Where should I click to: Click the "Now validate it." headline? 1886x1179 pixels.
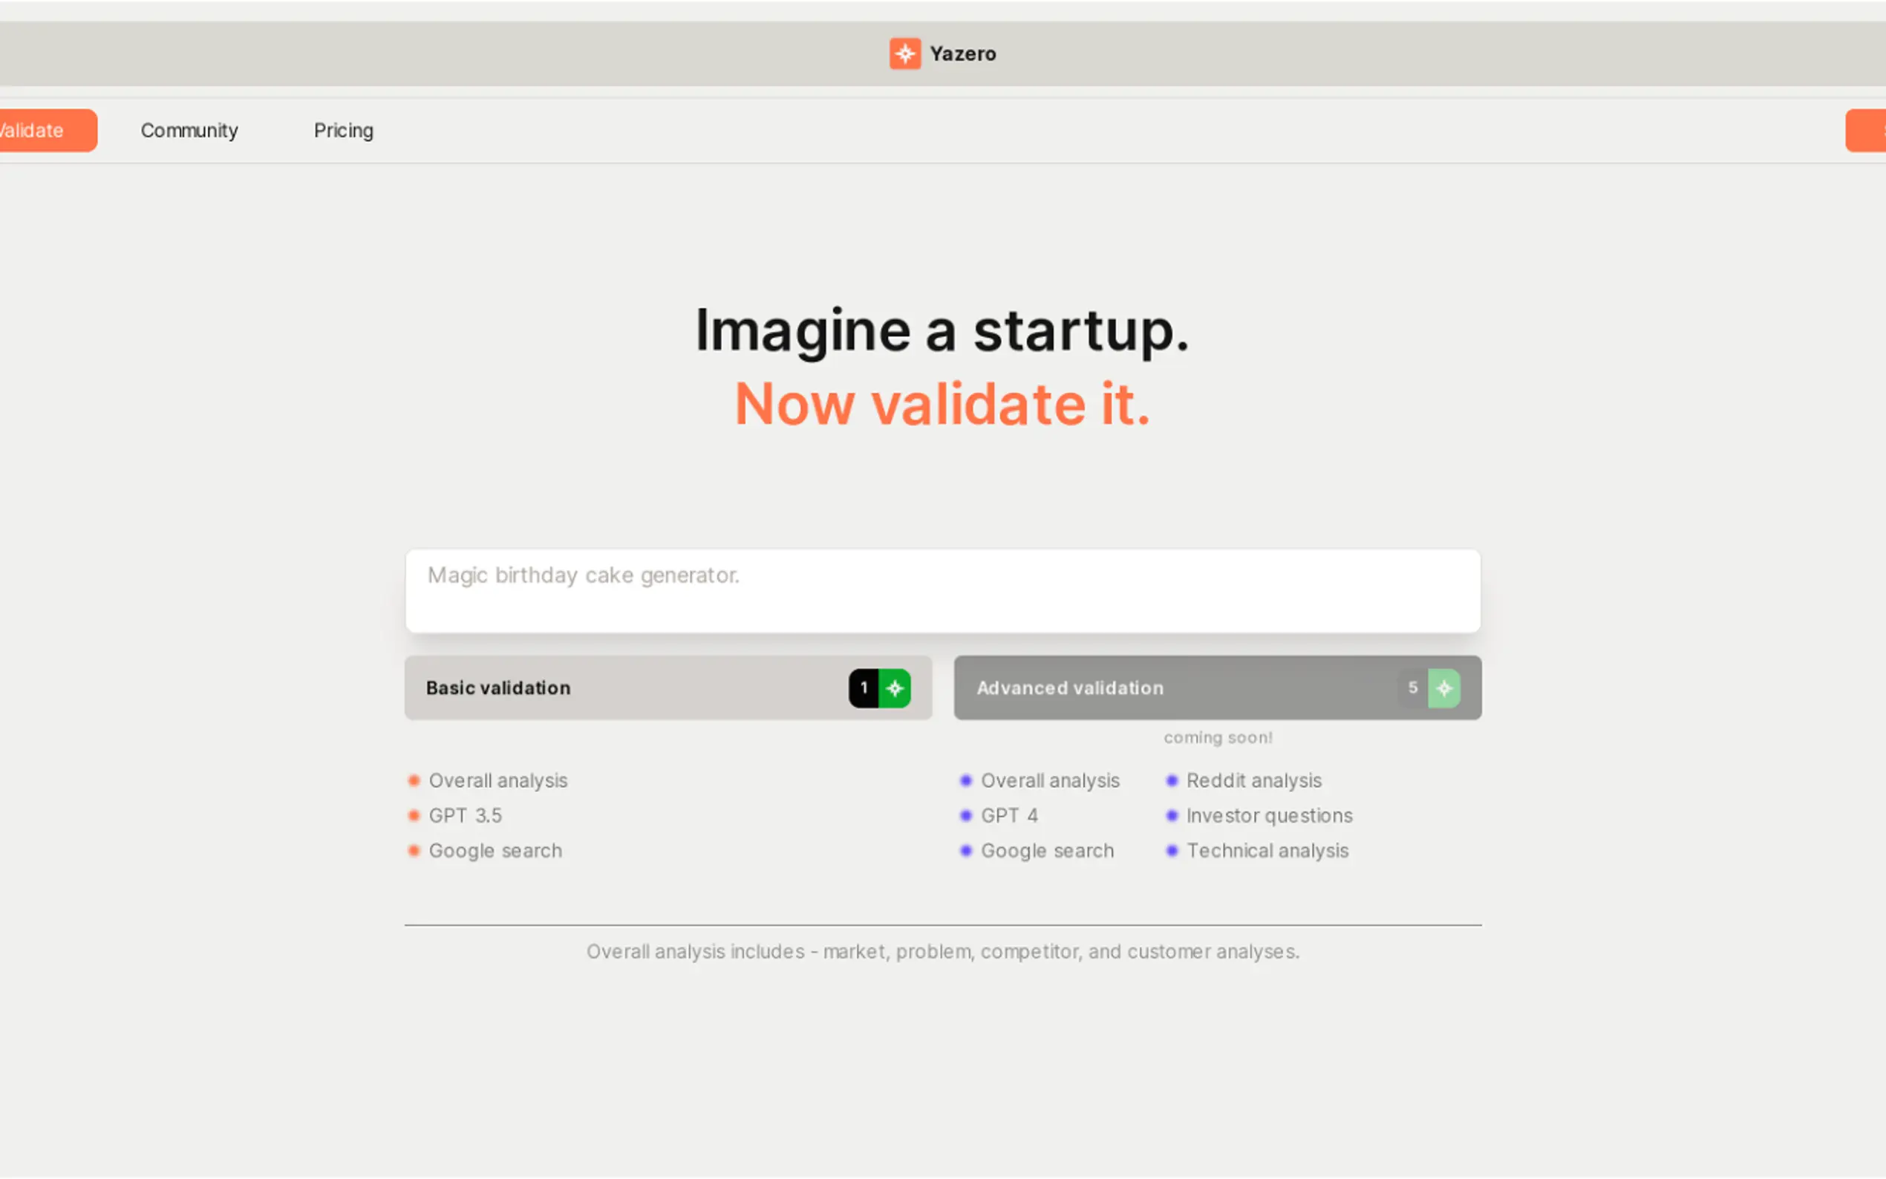[942, 404]
